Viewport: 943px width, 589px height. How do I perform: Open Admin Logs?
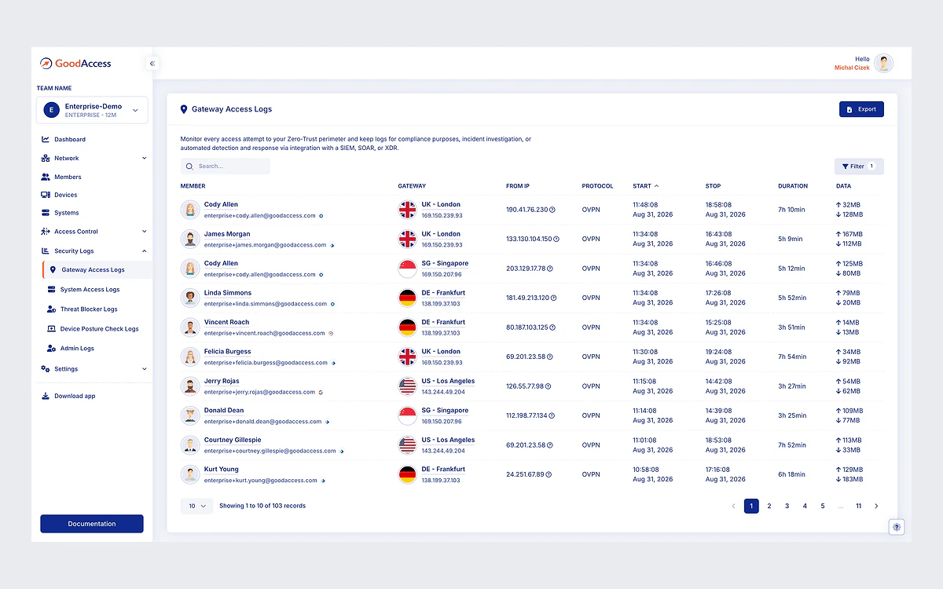tap(77, 349)
